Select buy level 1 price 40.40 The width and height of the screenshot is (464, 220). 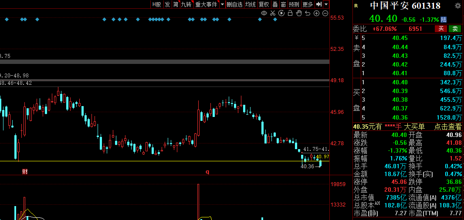(400, 82)
